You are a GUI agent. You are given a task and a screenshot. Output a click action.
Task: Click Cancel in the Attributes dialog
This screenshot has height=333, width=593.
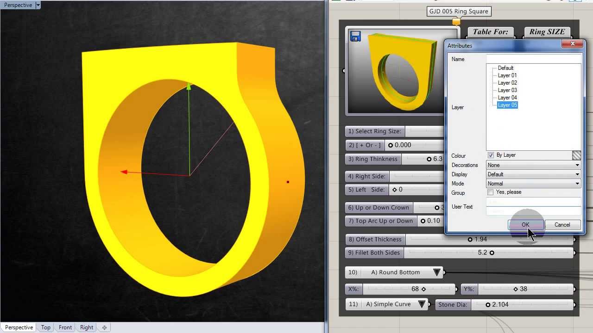click(562, 225)
